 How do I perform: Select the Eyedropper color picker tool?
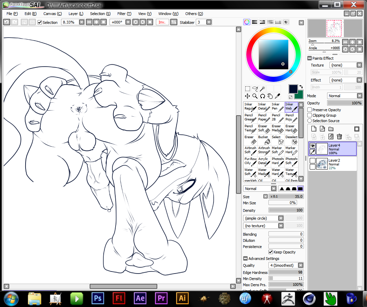(x=277, y=96)
